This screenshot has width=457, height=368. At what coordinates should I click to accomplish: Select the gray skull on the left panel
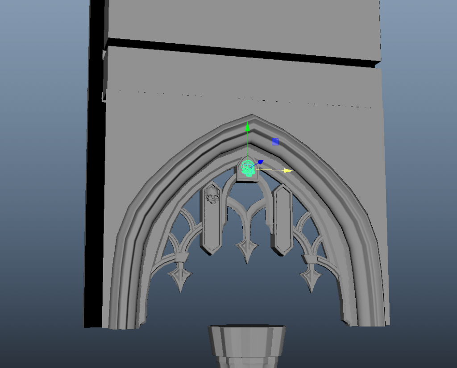pos(212,195)
